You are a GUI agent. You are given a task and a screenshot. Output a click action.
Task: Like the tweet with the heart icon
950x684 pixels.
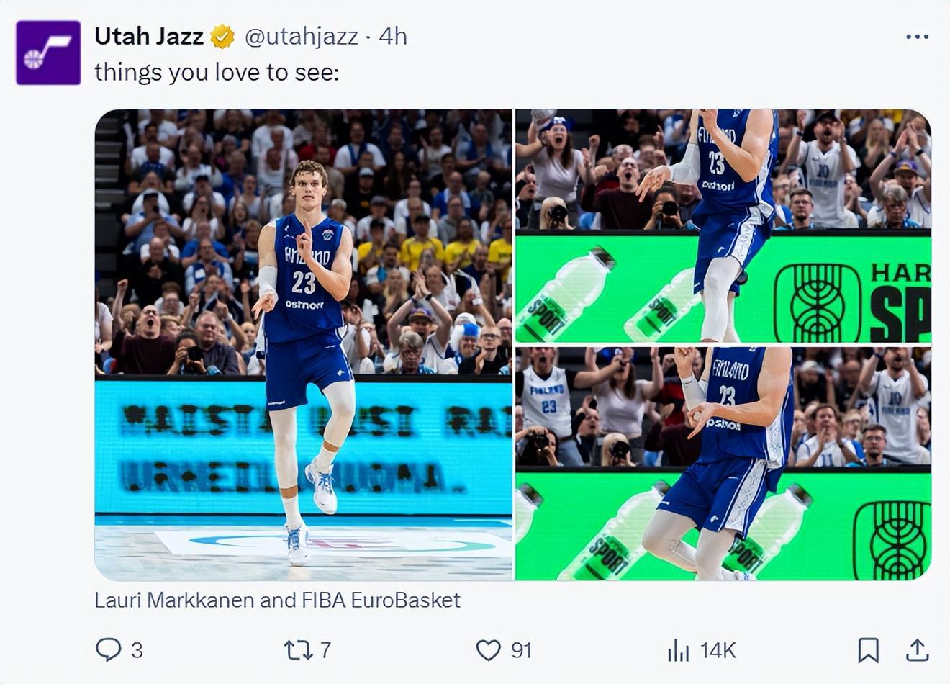[489, 650]
